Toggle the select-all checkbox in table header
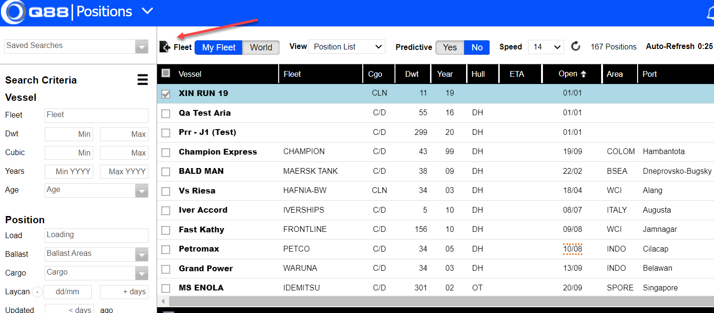The width and height of the screenshot is (714, 313). point(166,73)
